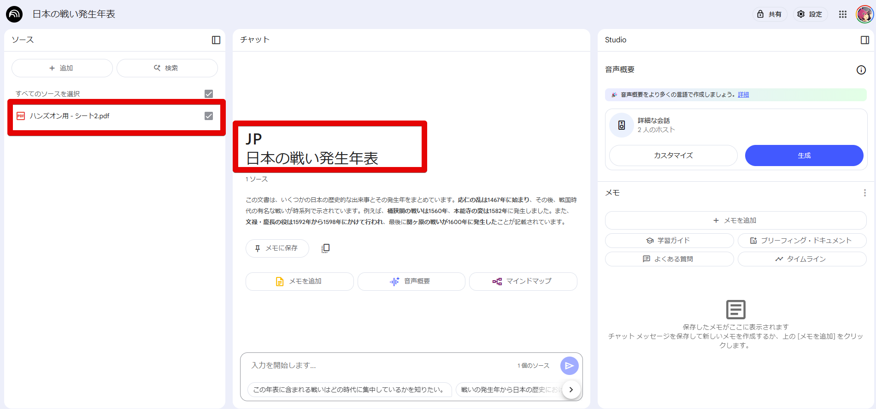Click the 検索 source button
Viewport: 876px width, 409px height.
(167, 68)
